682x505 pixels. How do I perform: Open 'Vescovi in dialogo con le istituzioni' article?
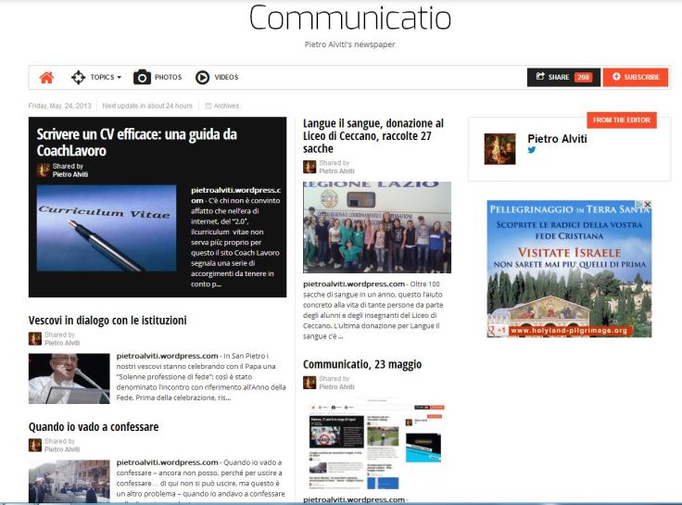107,320
